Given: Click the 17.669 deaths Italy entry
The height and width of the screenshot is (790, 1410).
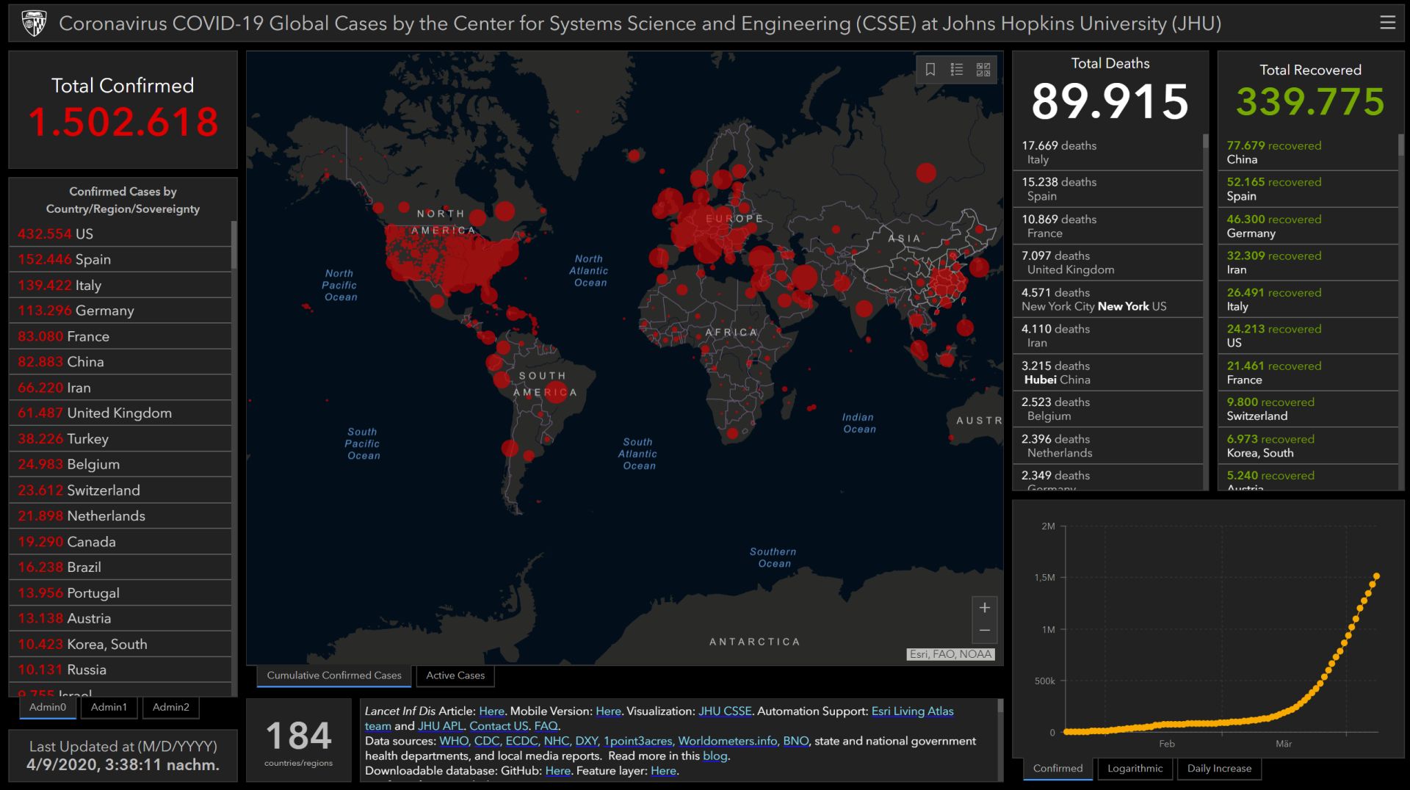Looking at the screenshot, I should [1107, 152].
